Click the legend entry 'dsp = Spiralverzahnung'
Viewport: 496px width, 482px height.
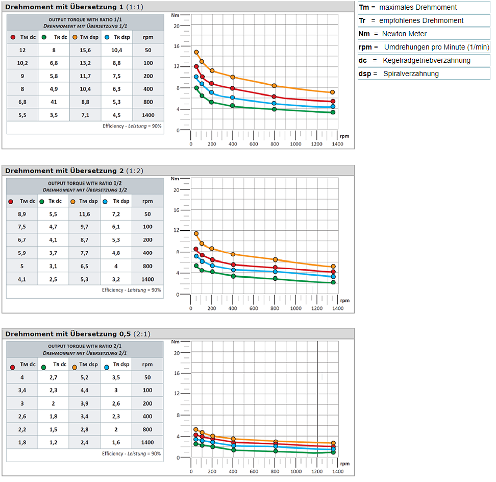click(424, 74)
